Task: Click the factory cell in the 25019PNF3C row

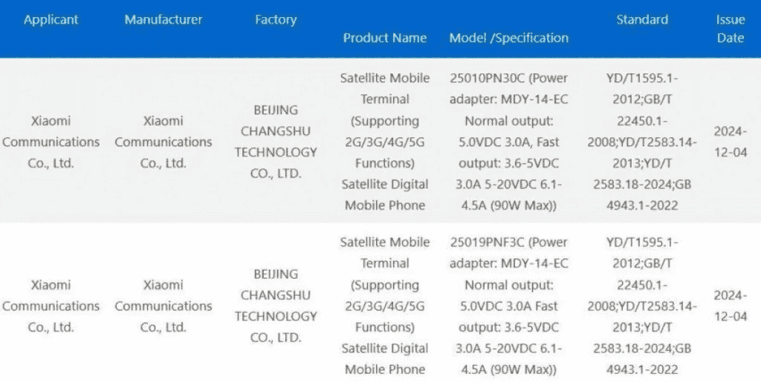Action: 276,306
